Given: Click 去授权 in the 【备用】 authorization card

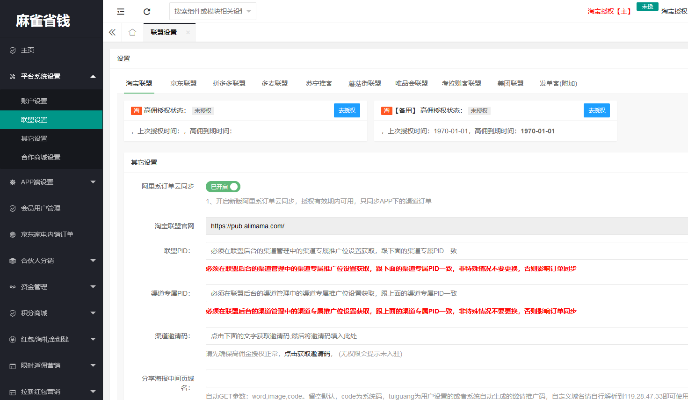Looking at the screenshot, I should click(x=597, y=110).
